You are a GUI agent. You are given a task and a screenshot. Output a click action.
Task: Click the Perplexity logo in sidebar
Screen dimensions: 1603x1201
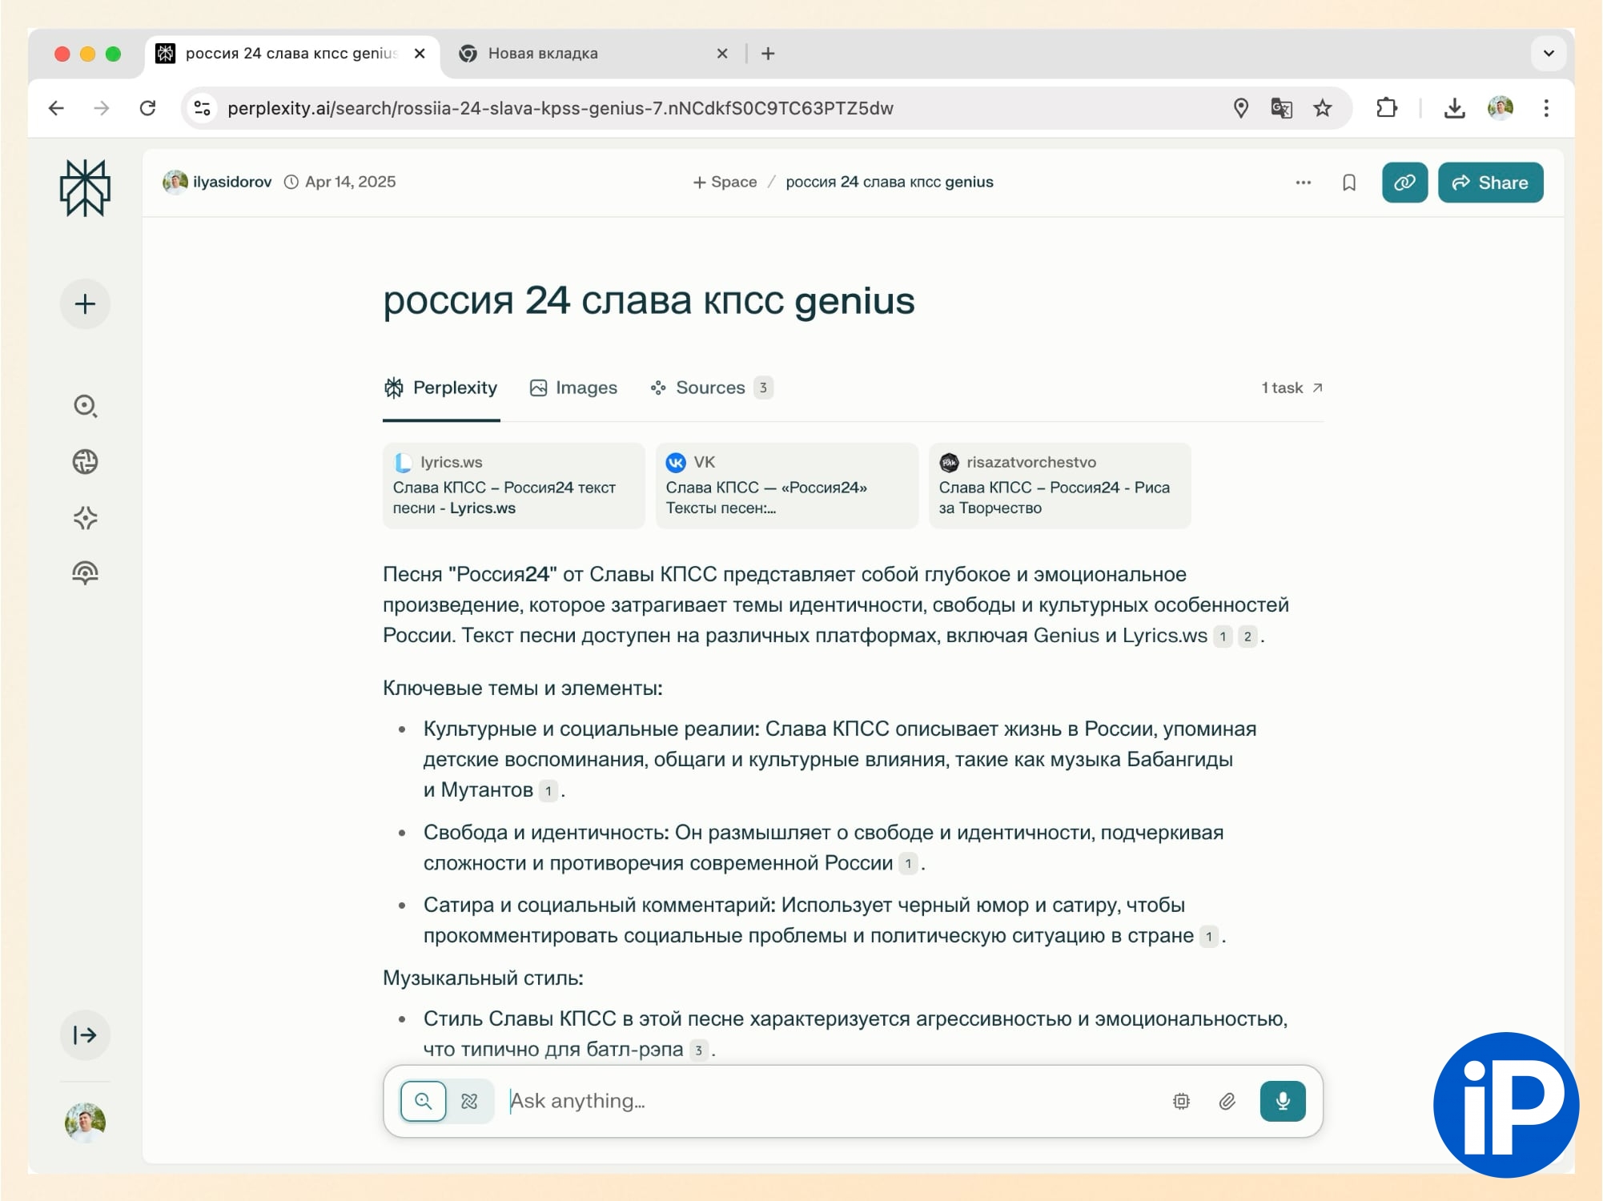point(85,188)
